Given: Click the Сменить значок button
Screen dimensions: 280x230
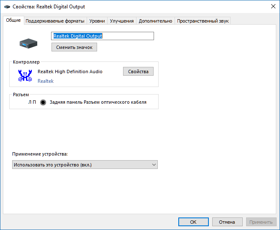Looking at the screenshot, I should point(74,47).
